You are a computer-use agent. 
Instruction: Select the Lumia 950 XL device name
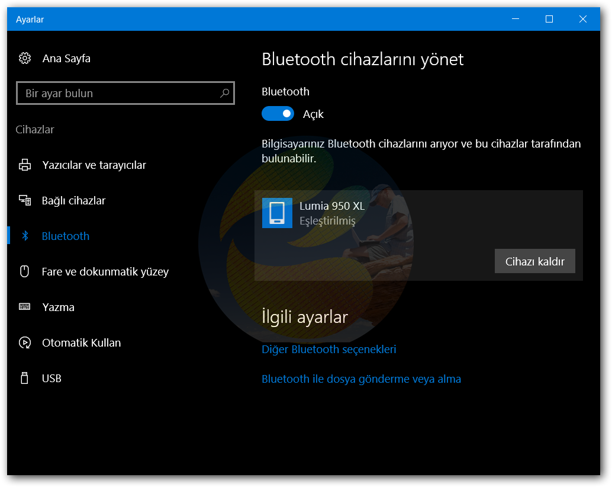coord(332,206)
